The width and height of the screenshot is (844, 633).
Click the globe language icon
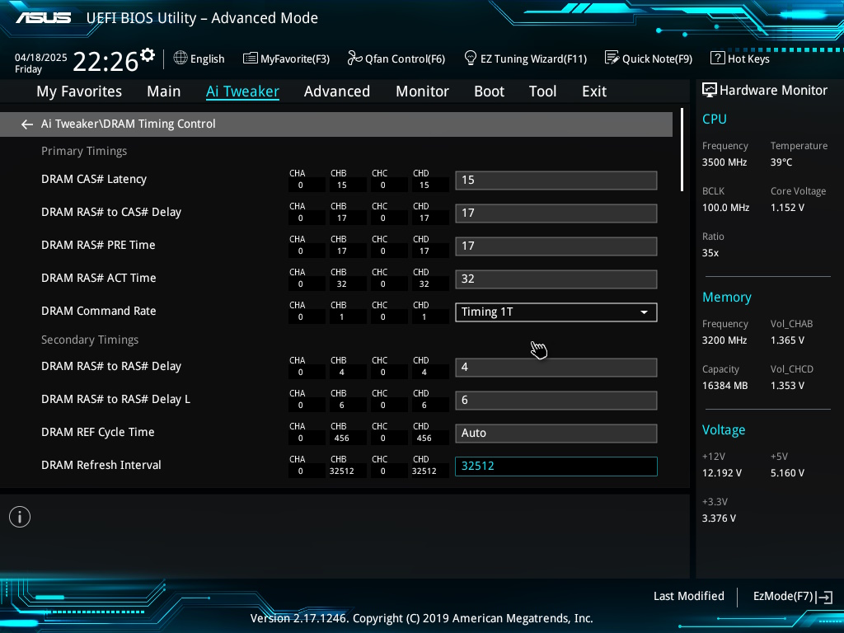(x=181, y=58)
